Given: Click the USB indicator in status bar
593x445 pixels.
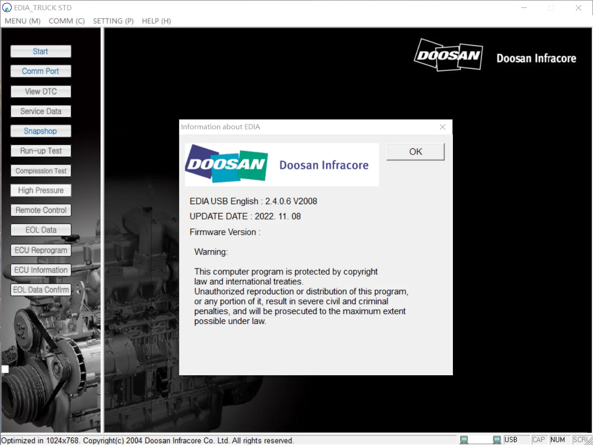Looking at the screenshot, I should (x=511, y=440).
